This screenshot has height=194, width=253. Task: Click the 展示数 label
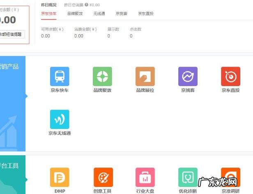coord(113,29)
